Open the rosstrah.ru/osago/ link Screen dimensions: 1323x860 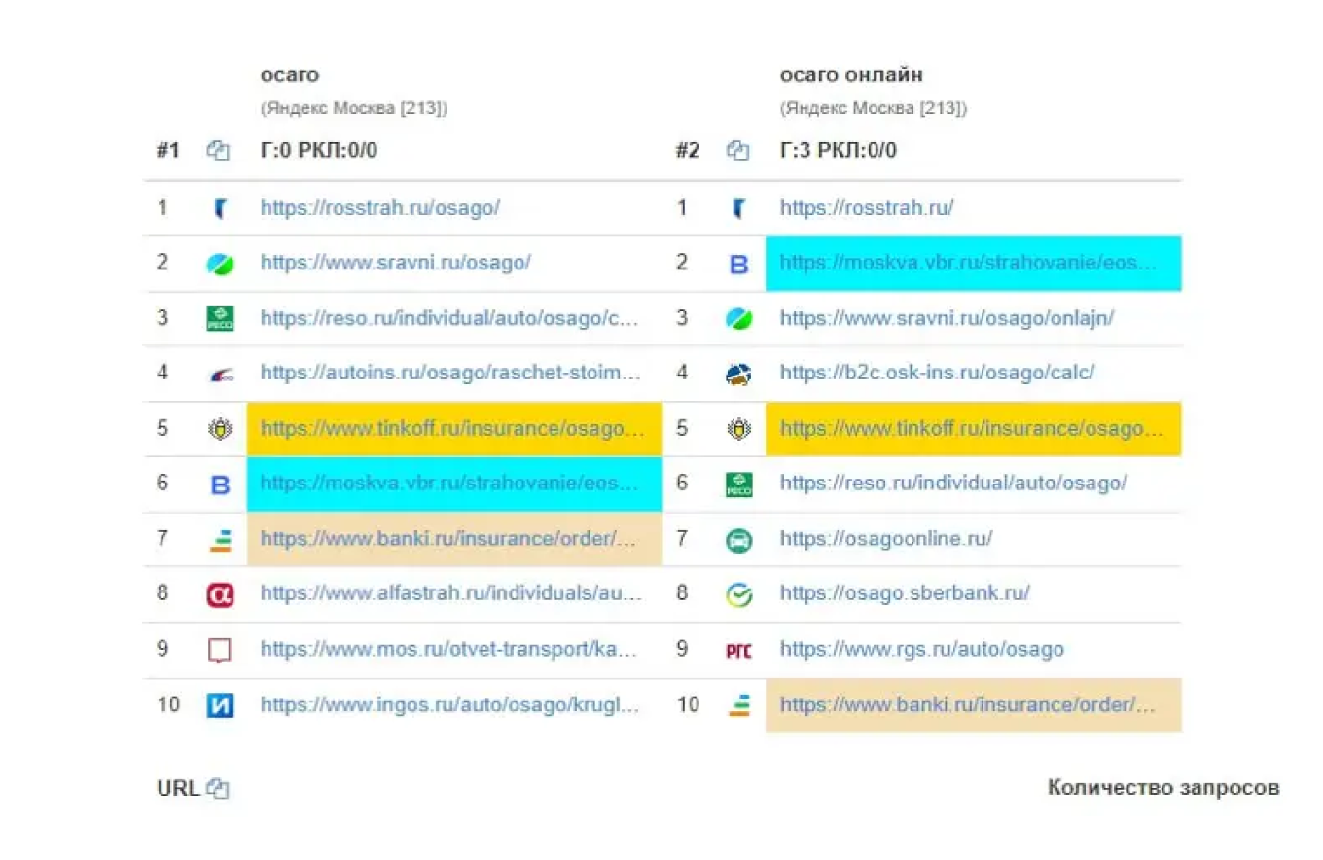379,207
